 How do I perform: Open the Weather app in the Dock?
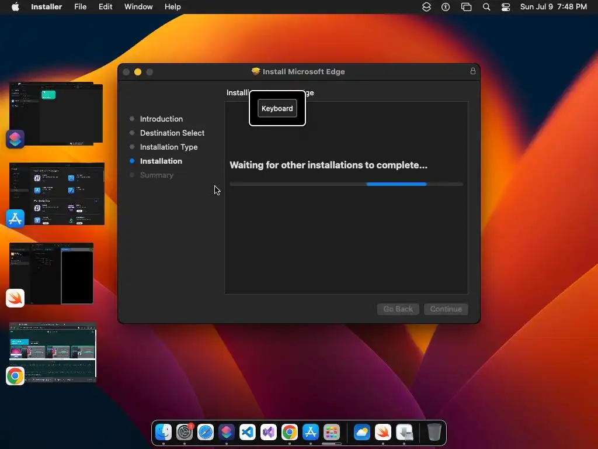click(361, 432)
